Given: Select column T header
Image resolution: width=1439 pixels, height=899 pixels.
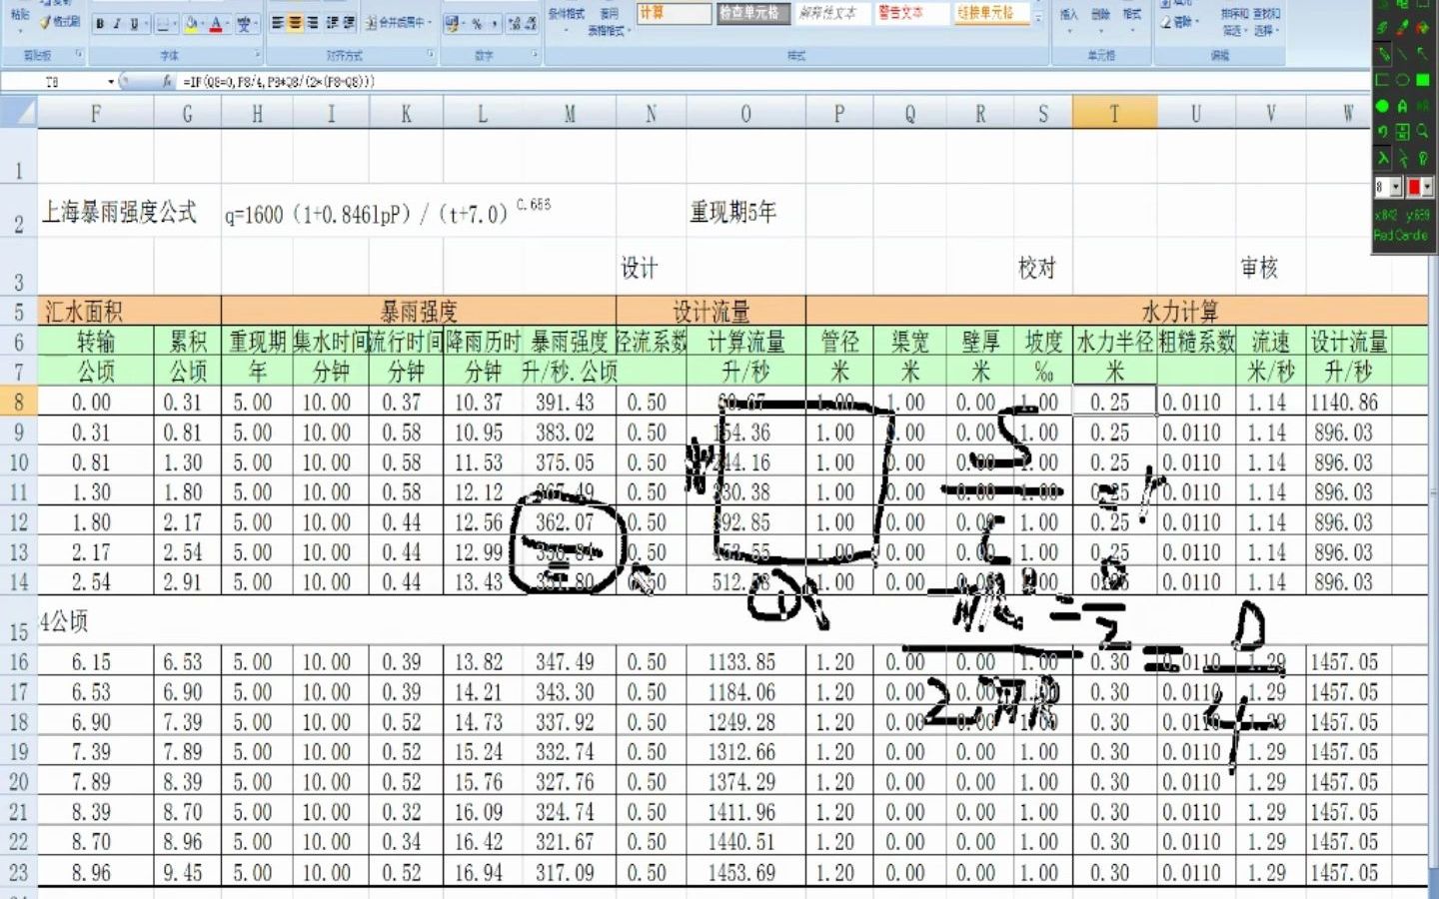Looking at the screenshot, I should (1114, 113).
